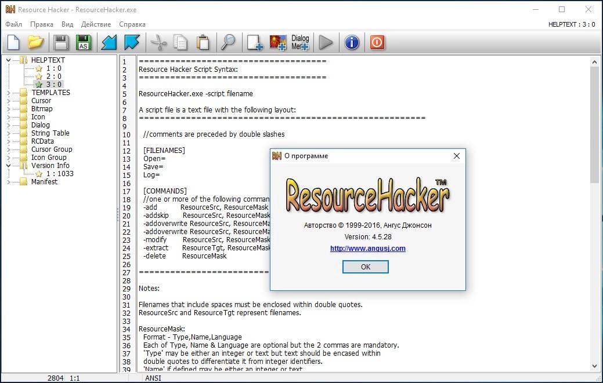Click the New blank script icon
603x383 pixels.
coord(13,42)
